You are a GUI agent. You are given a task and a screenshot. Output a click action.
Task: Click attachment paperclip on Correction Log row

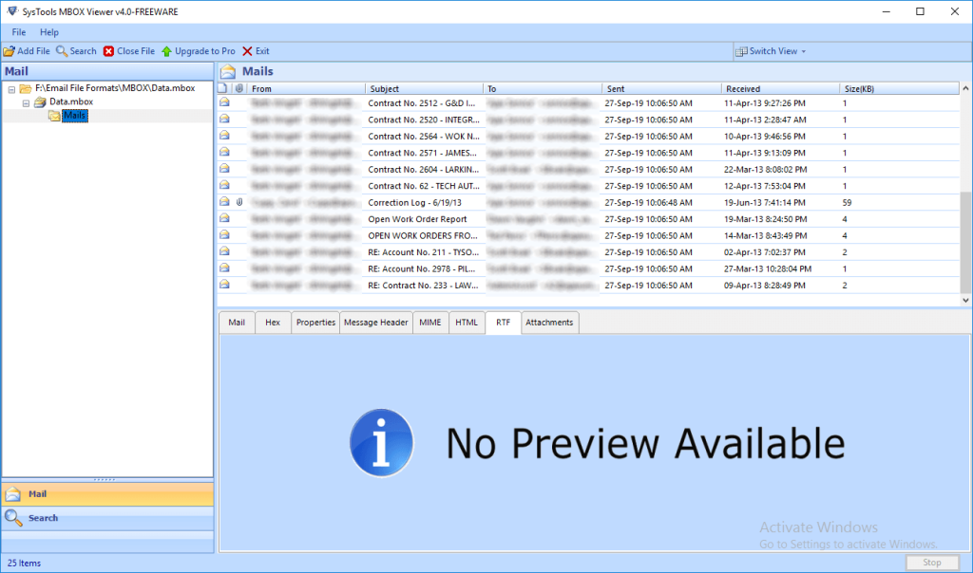point(239,202)
